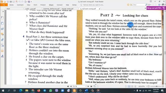Image resolution: width=166 pixels, height=93 pixels.
Task: Close the '3_it all went wrong.pdf' tab
Action: tap(100, 9)
